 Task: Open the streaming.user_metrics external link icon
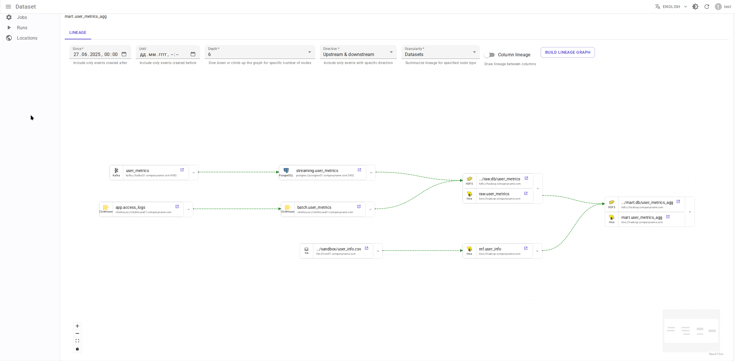359,170
